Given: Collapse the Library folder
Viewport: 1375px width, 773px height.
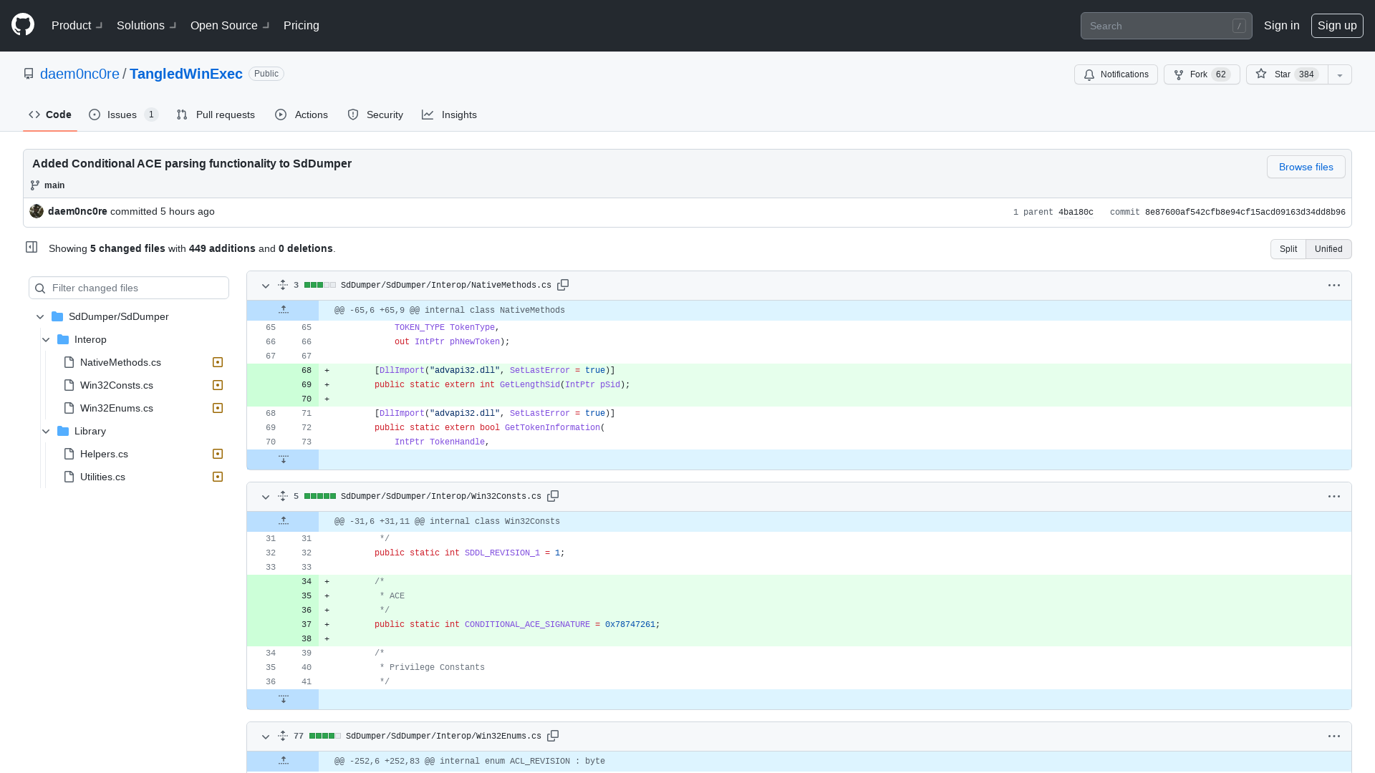Looking at the screenshot, I should click(46, 431).
